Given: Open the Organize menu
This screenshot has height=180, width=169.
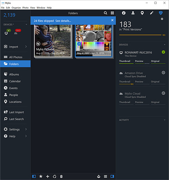Looking at the screenshot, I should coord(16,8).
